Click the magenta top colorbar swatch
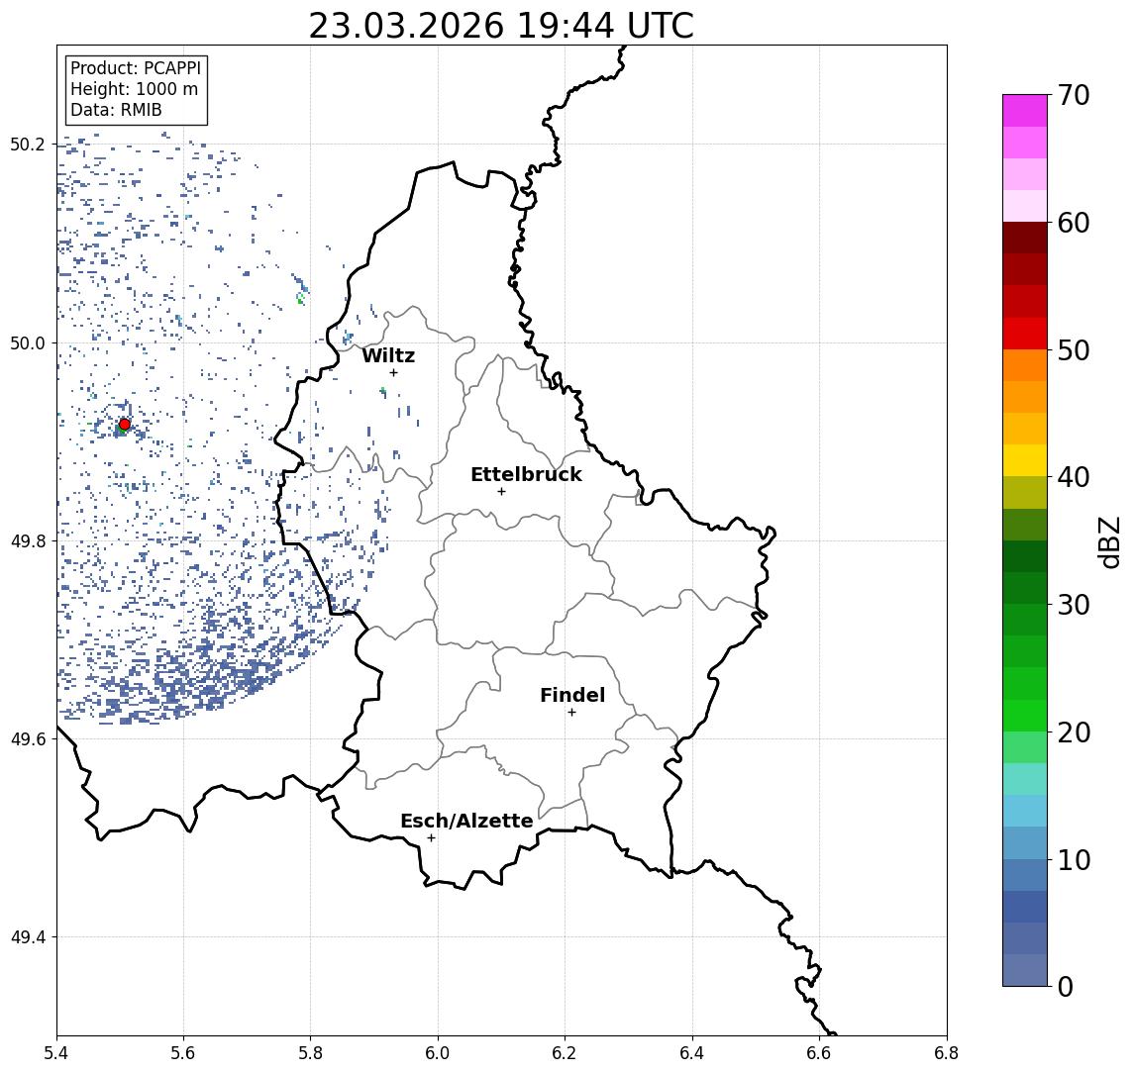Image resolution: width=1134 pixels, height=1073 pixels. [x=1025, y=111]
